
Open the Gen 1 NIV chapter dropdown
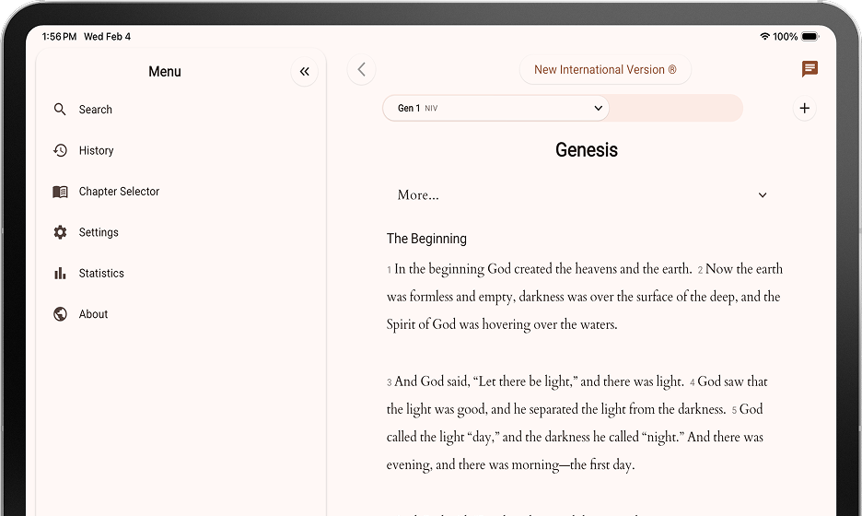coord(495,109)
